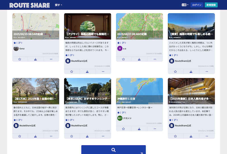The height and width of the screenshot is (154, 227).
Task: Open more options on アジサイ card
Action: (x=103, y=71)
